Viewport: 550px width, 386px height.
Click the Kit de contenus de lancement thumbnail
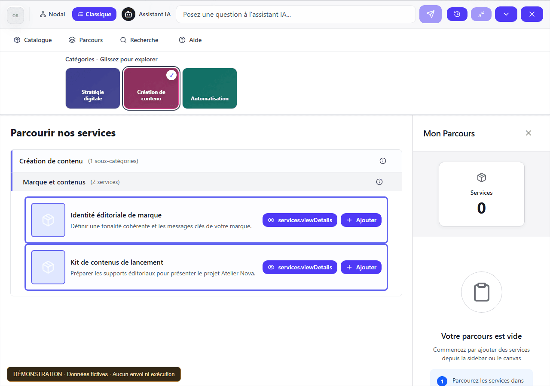pos(48,267)
